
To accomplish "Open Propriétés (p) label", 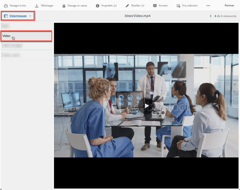I will tap(109, 6).
